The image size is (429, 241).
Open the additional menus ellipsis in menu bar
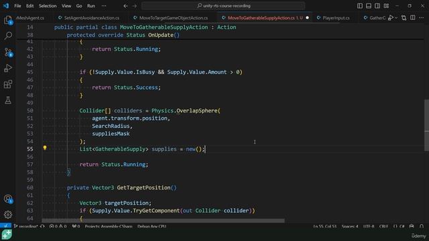tap(104, 6)
